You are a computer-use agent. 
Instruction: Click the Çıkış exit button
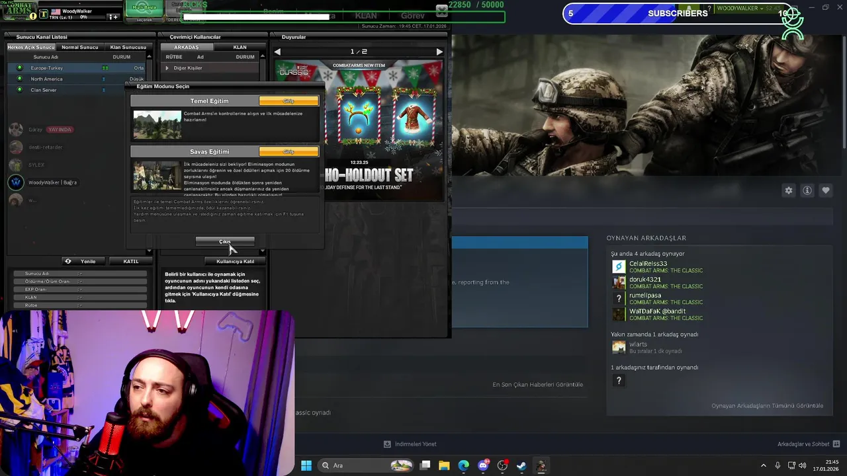pyautogui.click(x=225, y=241)
